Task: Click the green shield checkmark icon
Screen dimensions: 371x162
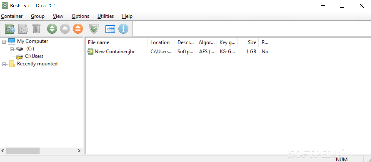Action: pyautogui.click(x=94, y=29)
